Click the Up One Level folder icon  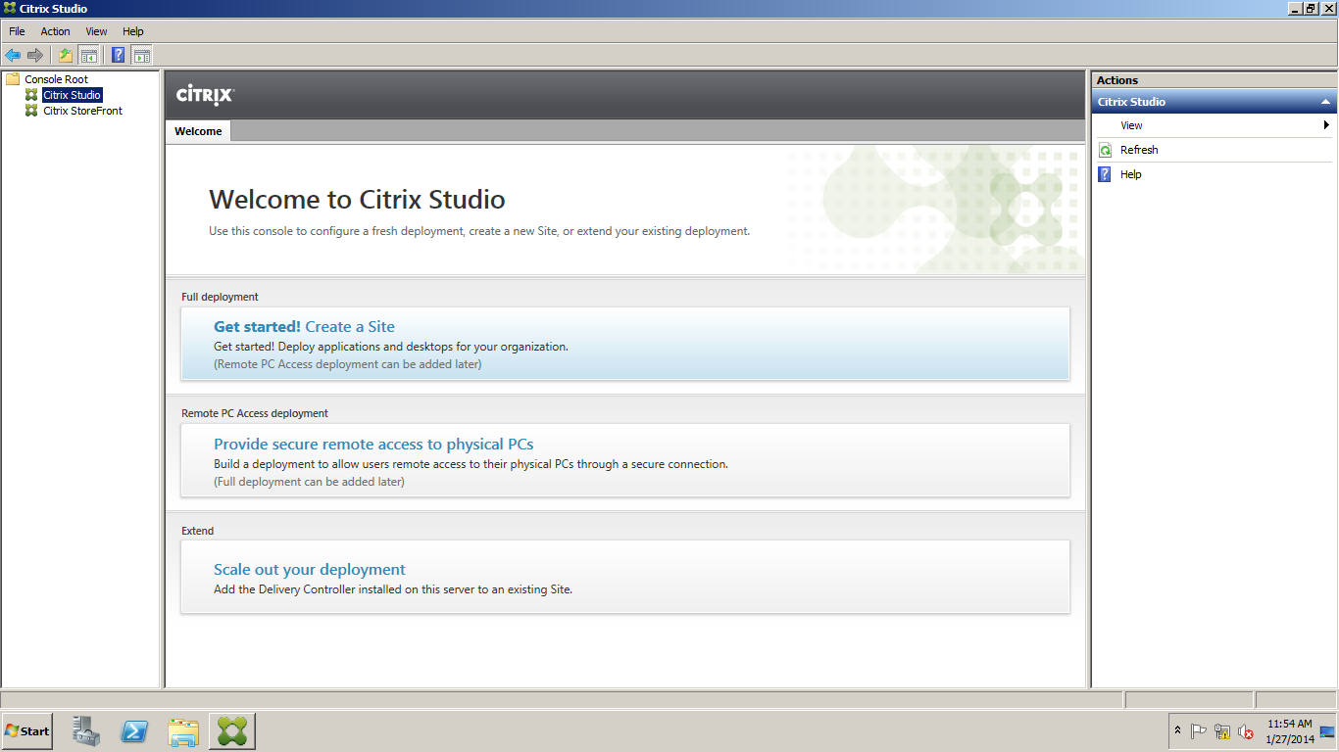pyautogui.click(x=66, y=55)
